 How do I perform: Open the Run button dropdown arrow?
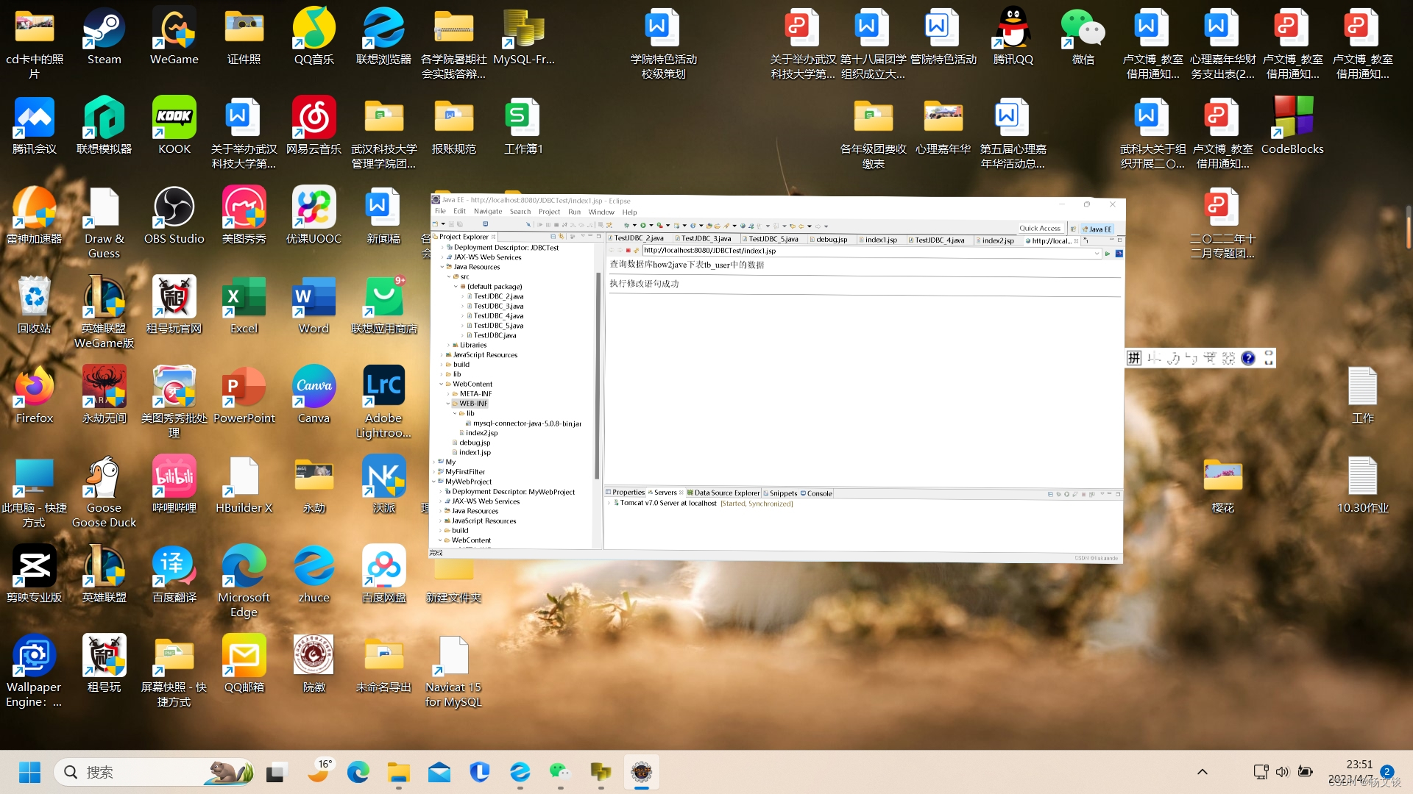tap(651, 226)
